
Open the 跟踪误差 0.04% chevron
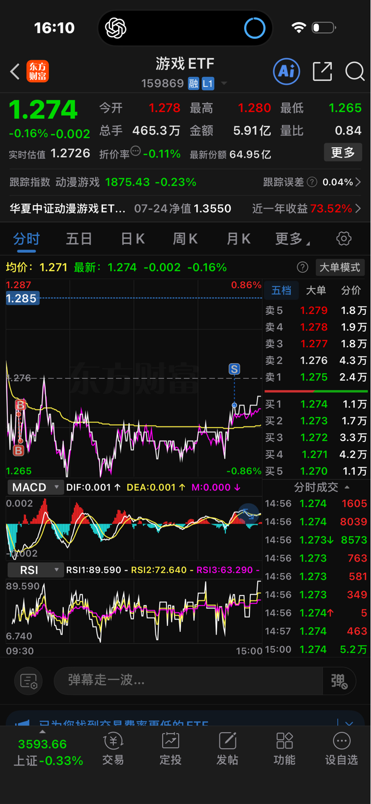click(x=358, y=182)
